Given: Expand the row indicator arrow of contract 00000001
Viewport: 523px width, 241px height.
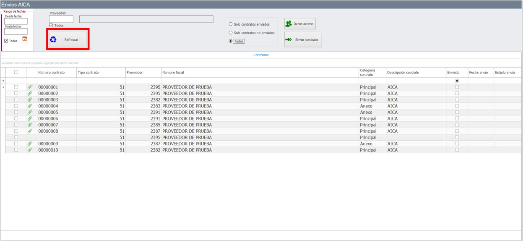Looking at the screenshot, I should [3, 87].
